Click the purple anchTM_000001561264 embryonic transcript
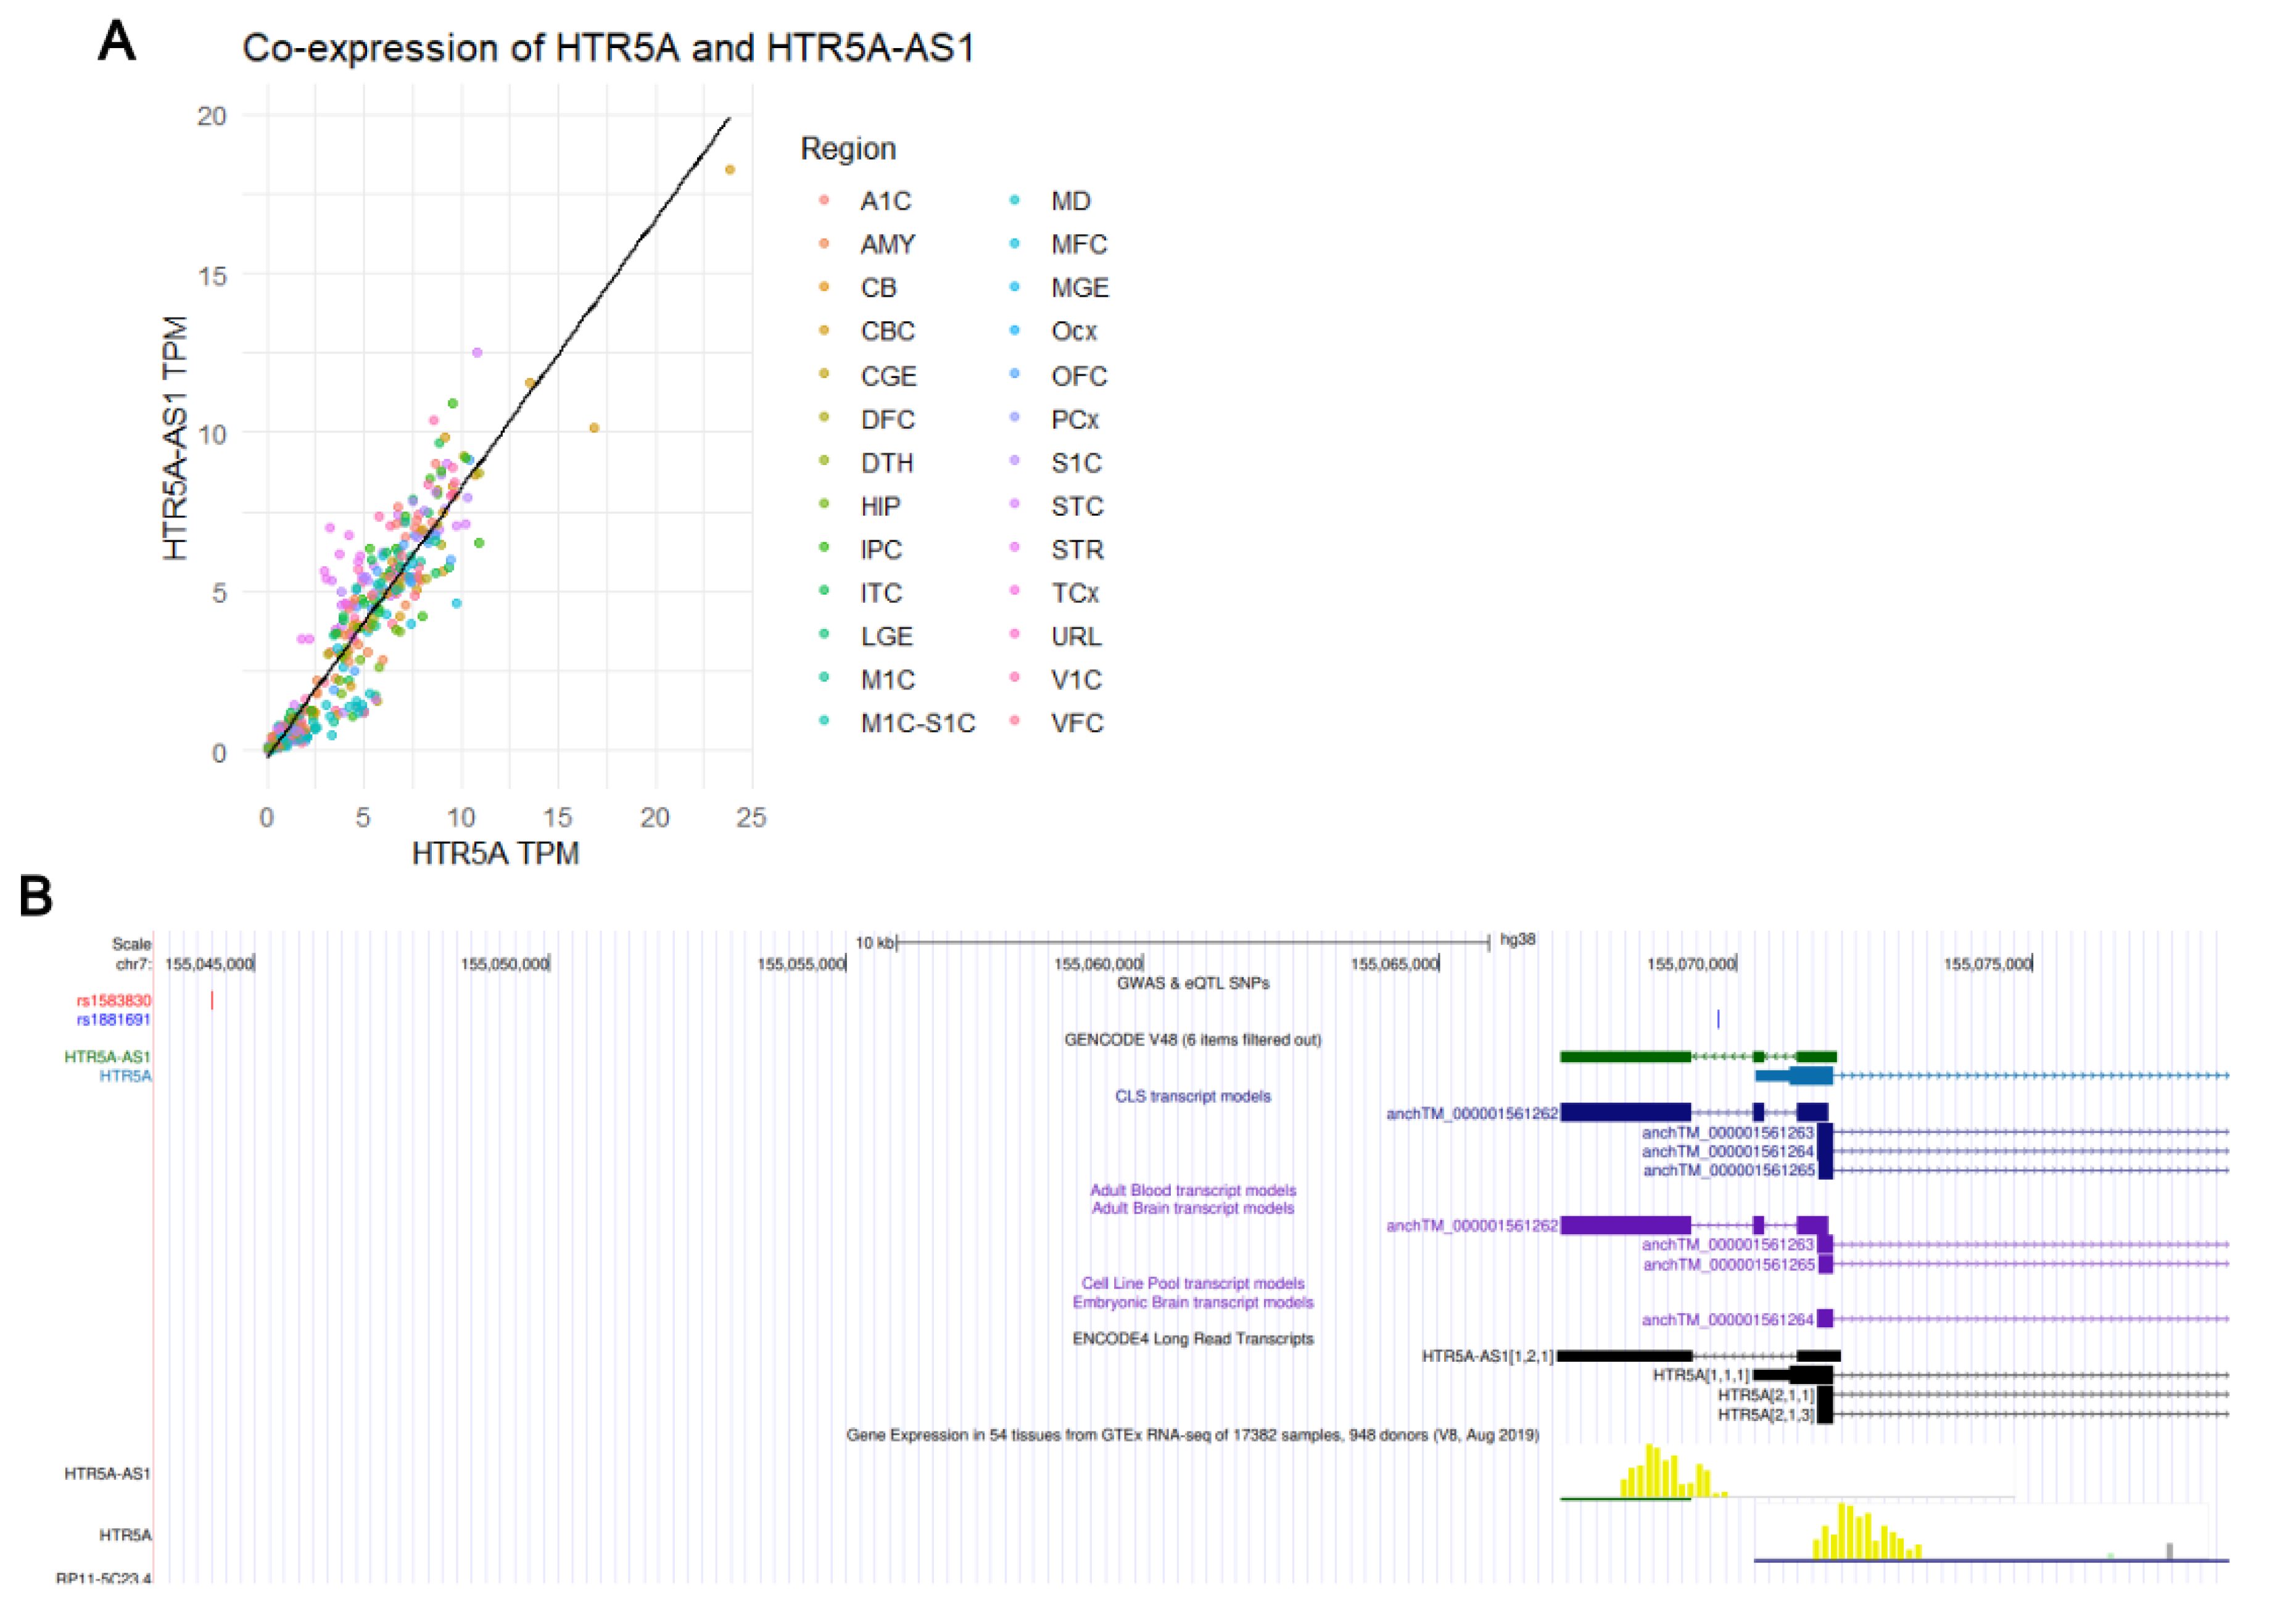The height and width of the screenshot is (1624, 2272). click(x=1825, y=1319)
